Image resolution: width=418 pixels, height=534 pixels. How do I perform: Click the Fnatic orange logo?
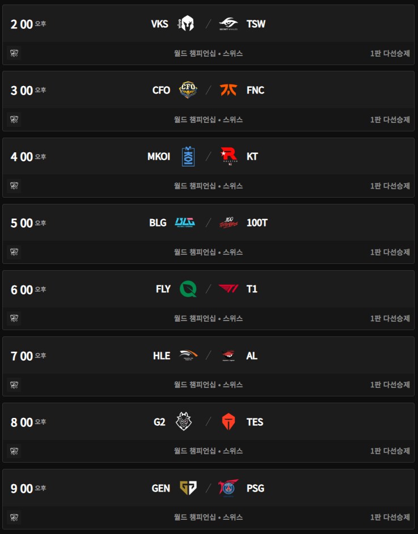pyautogui.click(x=228, y=90)
